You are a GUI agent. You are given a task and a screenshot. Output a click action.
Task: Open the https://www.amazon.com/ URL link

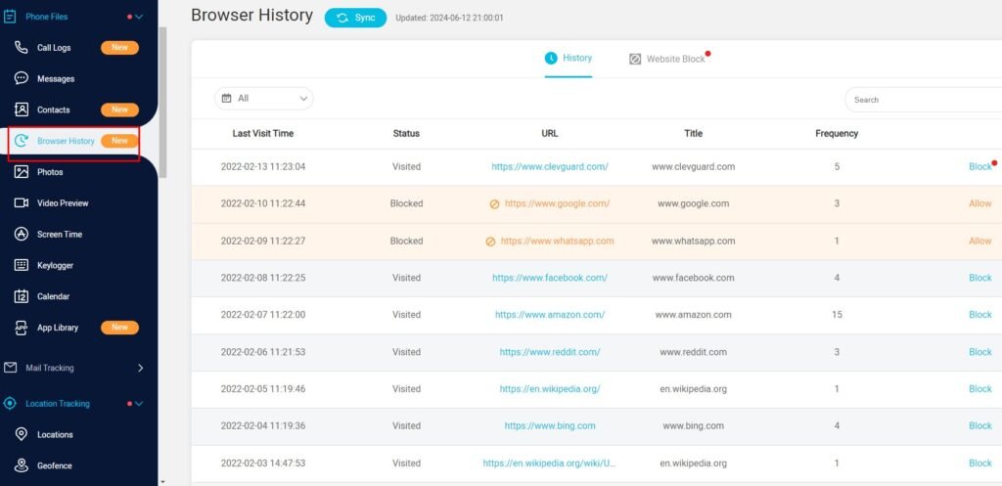pos(550,315)
